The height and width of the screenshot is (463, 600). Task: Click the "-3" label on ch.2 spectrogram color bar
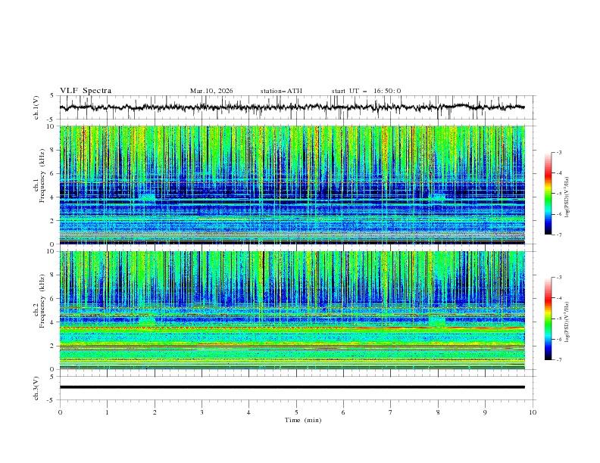click(558, 278)
